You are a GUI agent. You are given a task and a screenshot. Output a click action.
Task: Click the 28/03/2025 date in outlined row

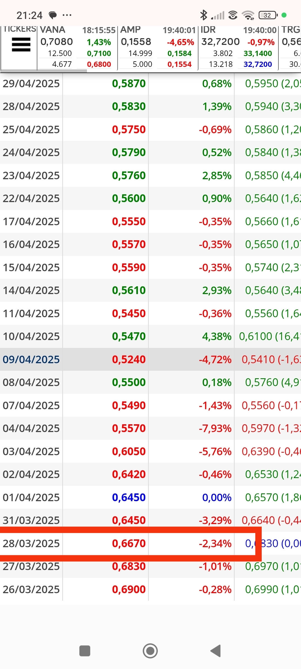click(x=31, y=543)
